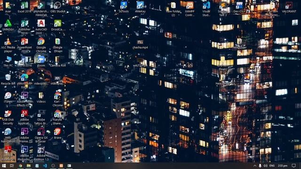Open AutoCAD 2020 desktop shortcut
This screenshot has width=301, height=169.
(x=41, y=27)
